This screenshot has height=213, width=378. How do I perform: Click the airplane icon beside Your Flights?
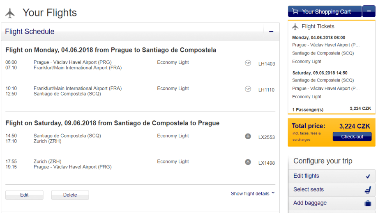click(10, 13)
